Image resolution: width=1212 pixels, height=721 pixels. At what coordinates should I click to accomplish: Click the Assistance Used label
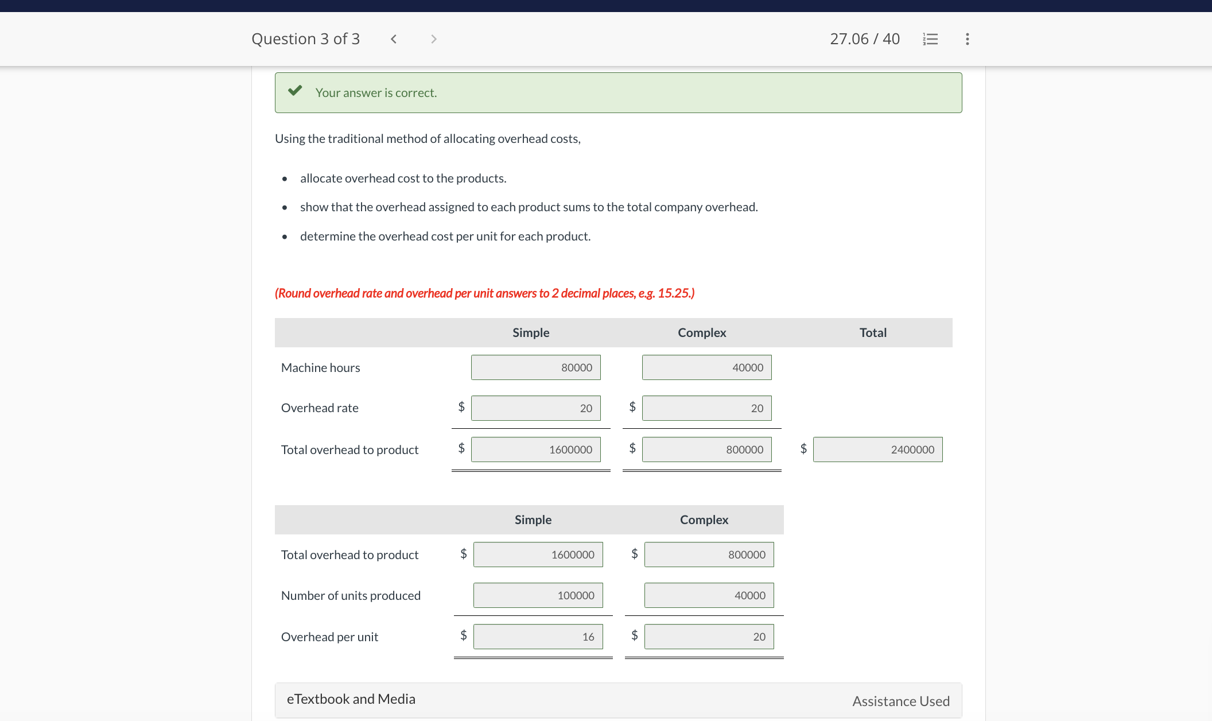tap(900, 701)
